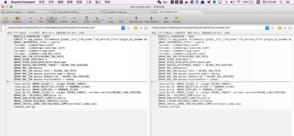Jump to Prev Section
The height and width of the screenshot is (136, 294).
tap(151, 20)
